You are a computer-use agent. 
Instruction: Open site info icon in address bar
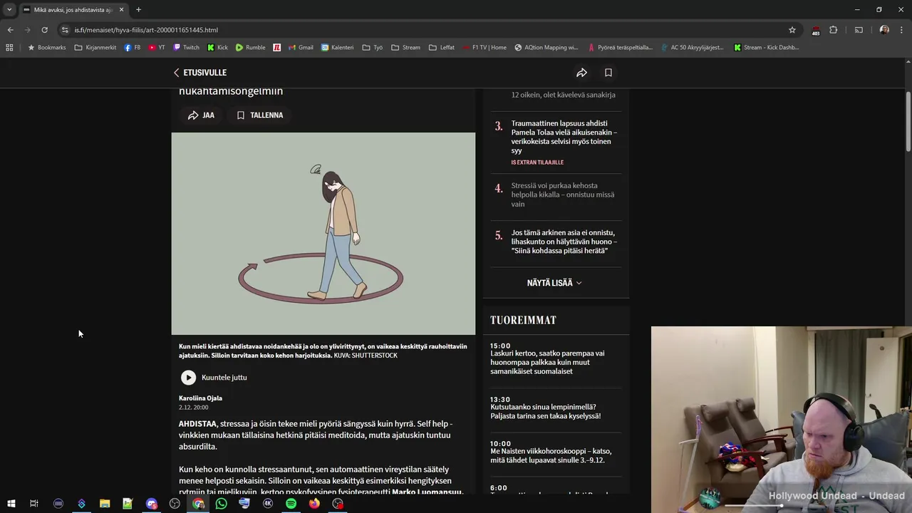(x=65, y=30)
